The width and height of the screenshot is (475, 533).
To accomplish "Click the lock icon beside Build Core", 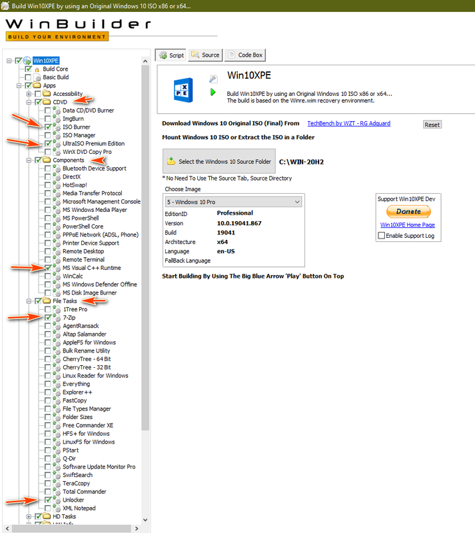I will pyautogui.click(x=37, y=70).
